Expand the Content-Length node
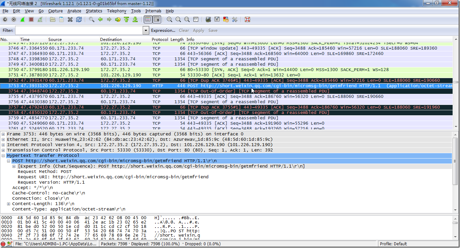This screenshot has width=460, height=248. pos(9,204)
